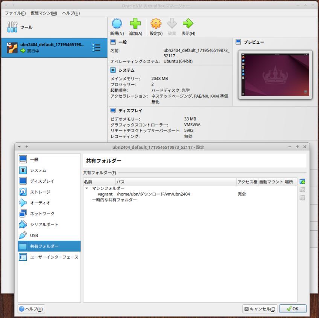Click the New (新規) VM toolbar icon
This screenshot has height=318, width=319.
[x=117, y=24]
